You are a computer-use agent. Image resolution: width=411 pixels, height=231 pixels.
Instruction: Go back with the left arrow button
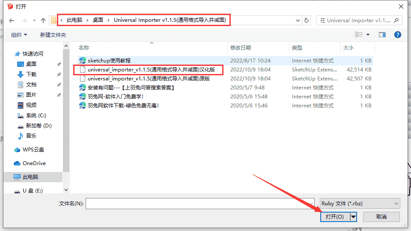pos(12,21)
